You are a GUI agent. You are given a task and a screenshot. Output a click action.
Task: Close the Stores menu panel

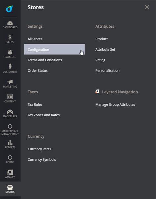pyautogui.click(x=147, y=7)
